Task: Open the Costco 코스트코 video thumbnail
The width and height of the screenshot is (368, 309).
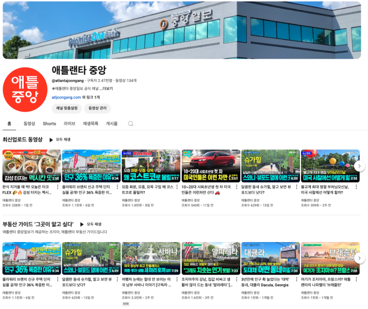Action: pos(151,166)
